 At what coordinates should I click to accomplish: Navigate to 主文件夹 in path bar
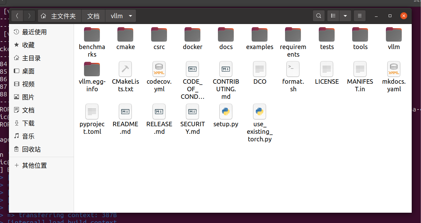(x=60, y=16)
